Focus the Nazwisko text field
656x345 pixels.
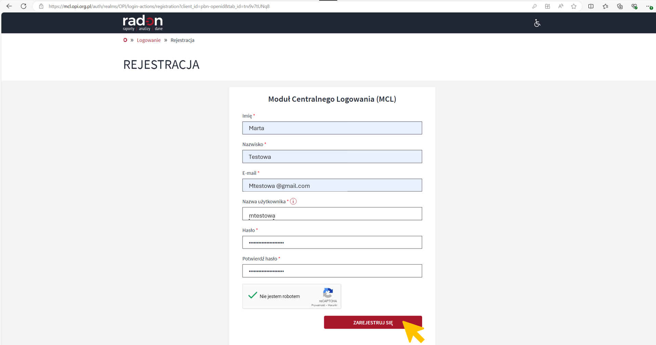point(332,157)
